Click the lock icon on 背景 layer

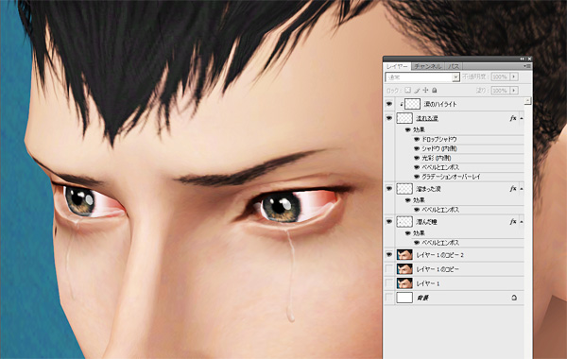(514, 298)
